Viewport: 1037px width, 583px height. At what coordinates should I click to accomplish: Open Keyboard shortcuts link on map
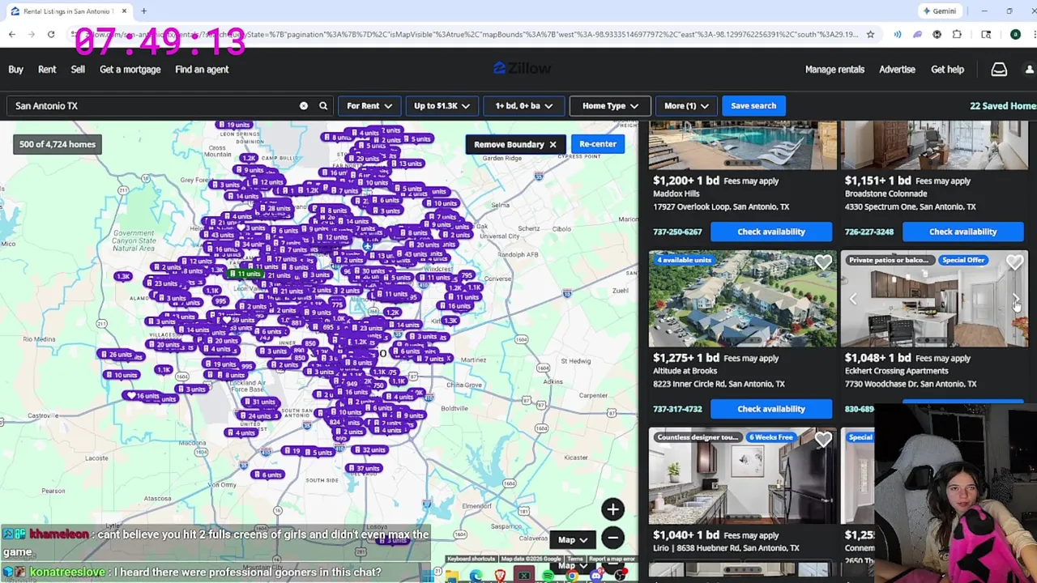coord(471,559)
